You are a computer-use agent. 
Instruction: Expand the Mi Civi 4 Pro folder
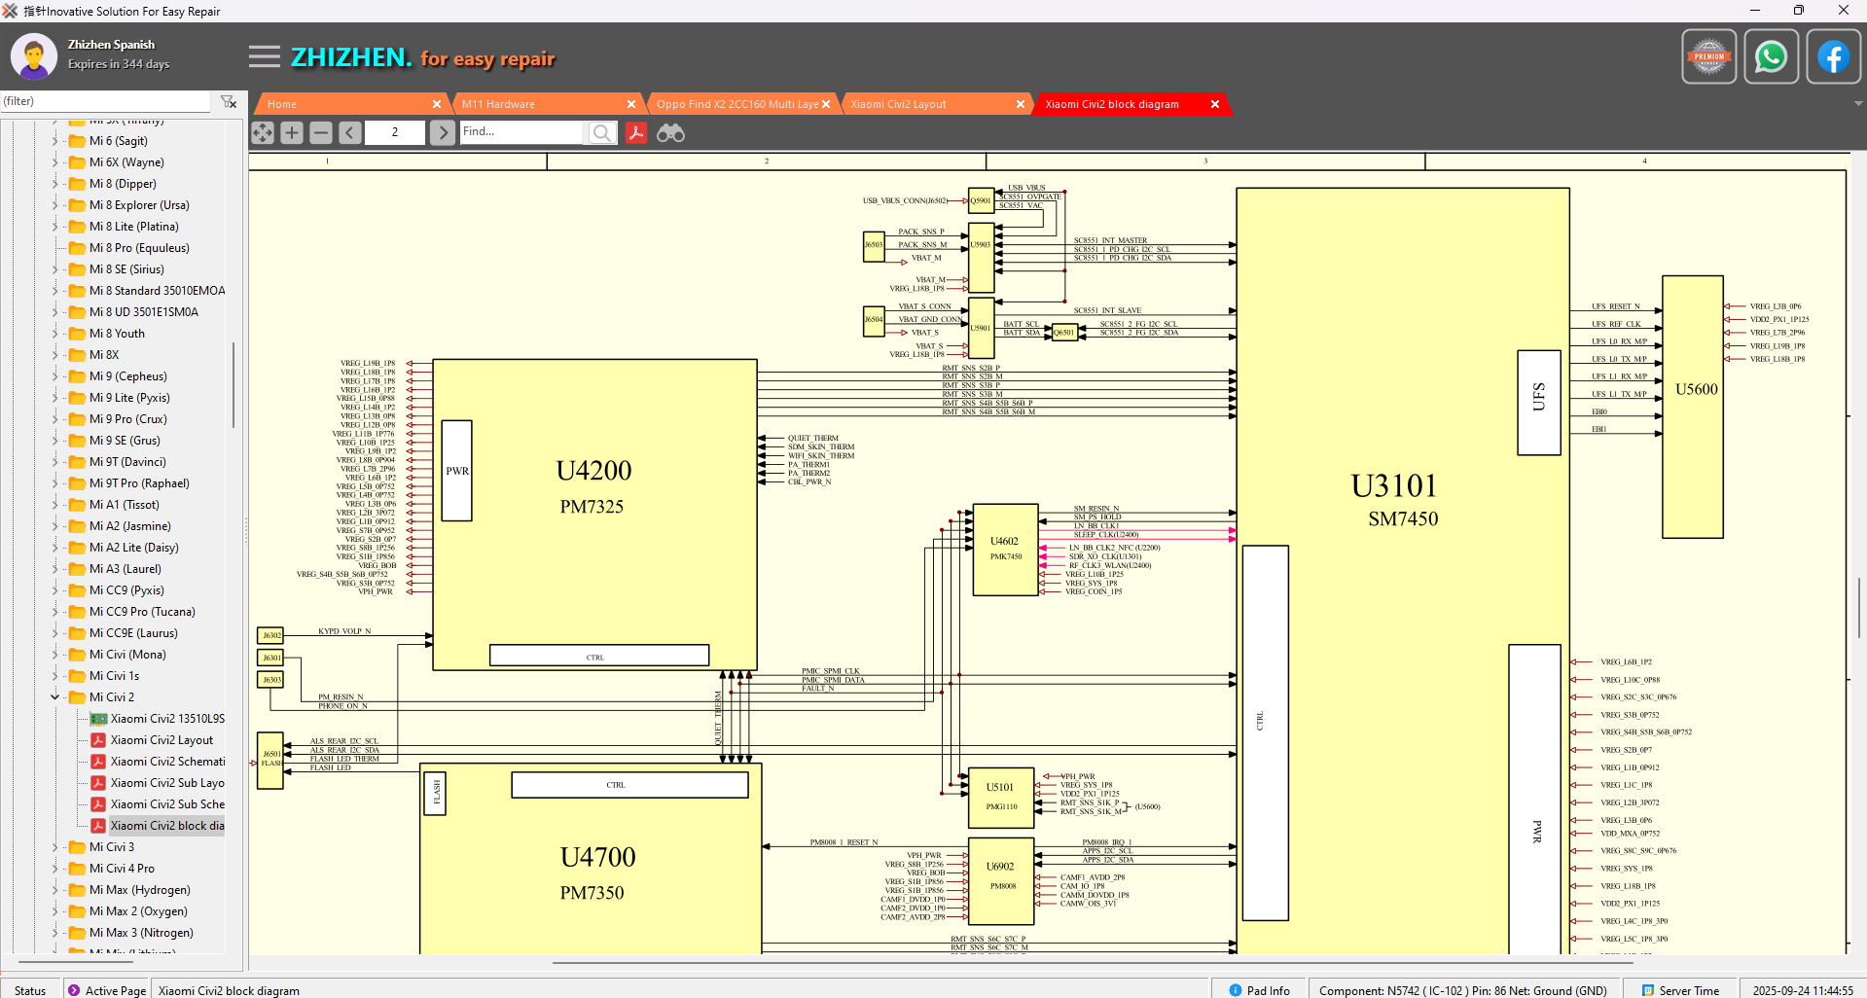pos(54,869)
